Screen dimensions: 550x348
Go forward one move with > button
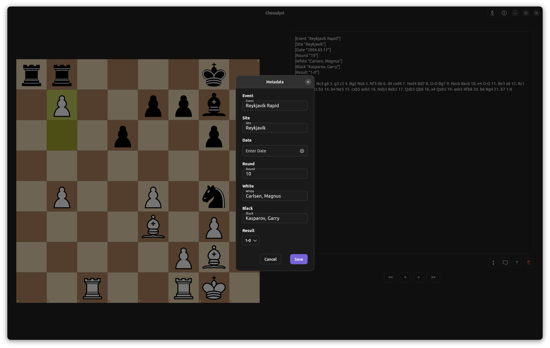(419, 277)
